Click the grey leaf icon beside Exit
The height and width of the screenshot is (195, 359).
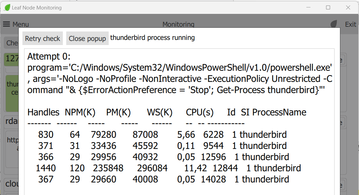pyautogui.click(x=334, y=24)
